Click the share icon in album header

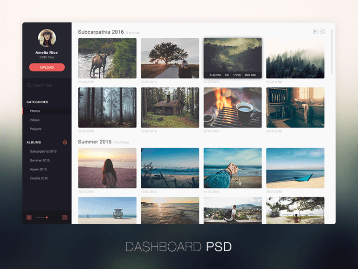coord(322,31)
